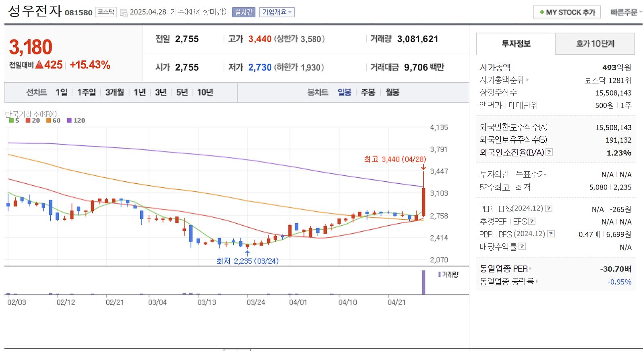Click the 시가총액 value 493억원
The width and height of the screenshot is (643, 351).
(616, 67)
